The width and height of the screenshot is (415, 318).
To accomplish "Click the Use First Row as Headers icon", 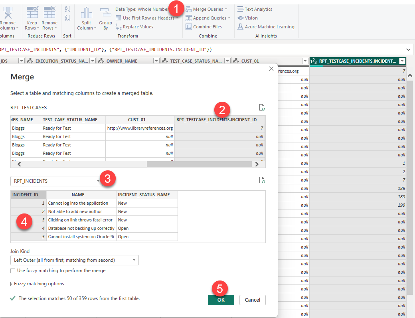I will 118,18.
